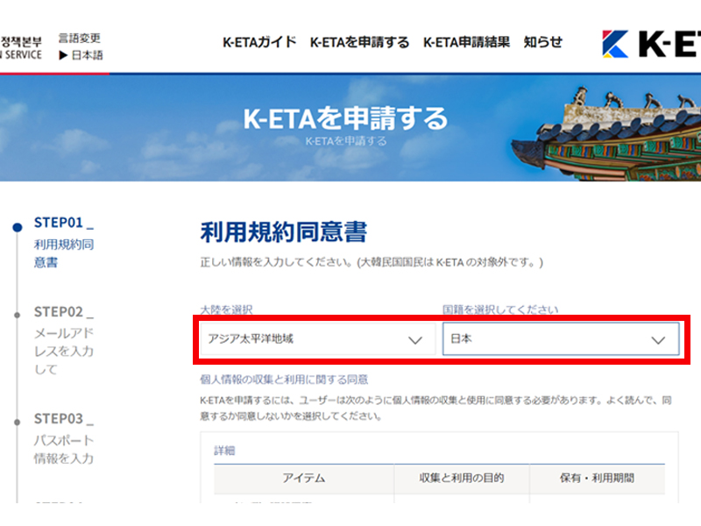Select the STEP01 利用規約同意書 step
Screen dimensions: 701x526
pos(64,242)
